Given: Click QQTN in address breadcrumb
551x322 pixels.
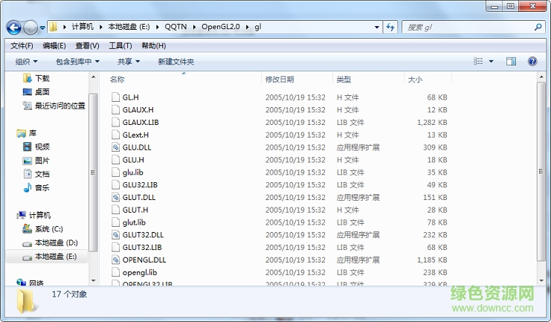Looking at the screenshot, I should [175, 27].
